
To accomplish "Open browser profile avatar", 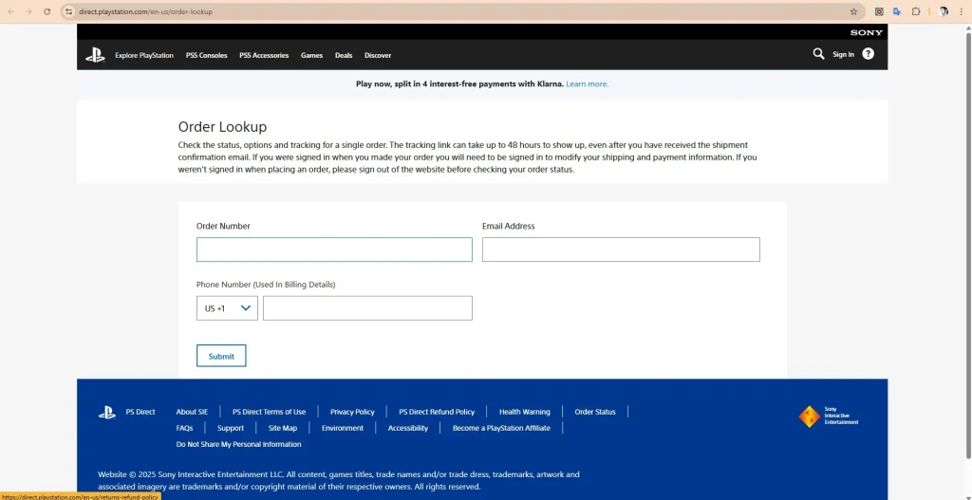I will tap(944, 11).
